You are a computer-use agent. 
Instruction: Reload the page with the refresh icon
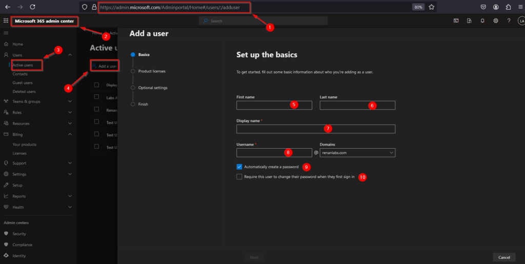(x=32, y=7)
